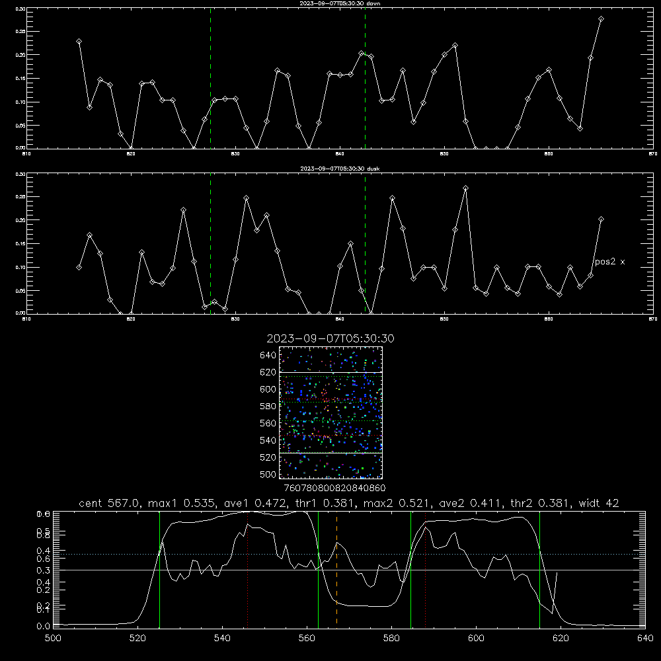Image resolution: width=661 pixels, height=661 pixels.
Task: Click the 580 tick label on bottom plot axis
Action: click(391, 639)
